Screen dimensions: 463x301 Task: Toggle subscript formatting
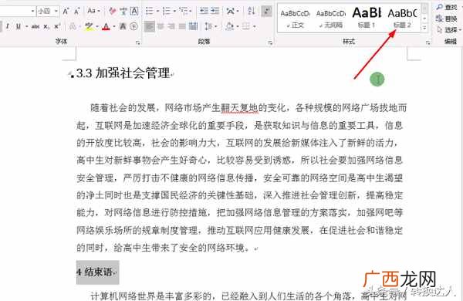46,26
